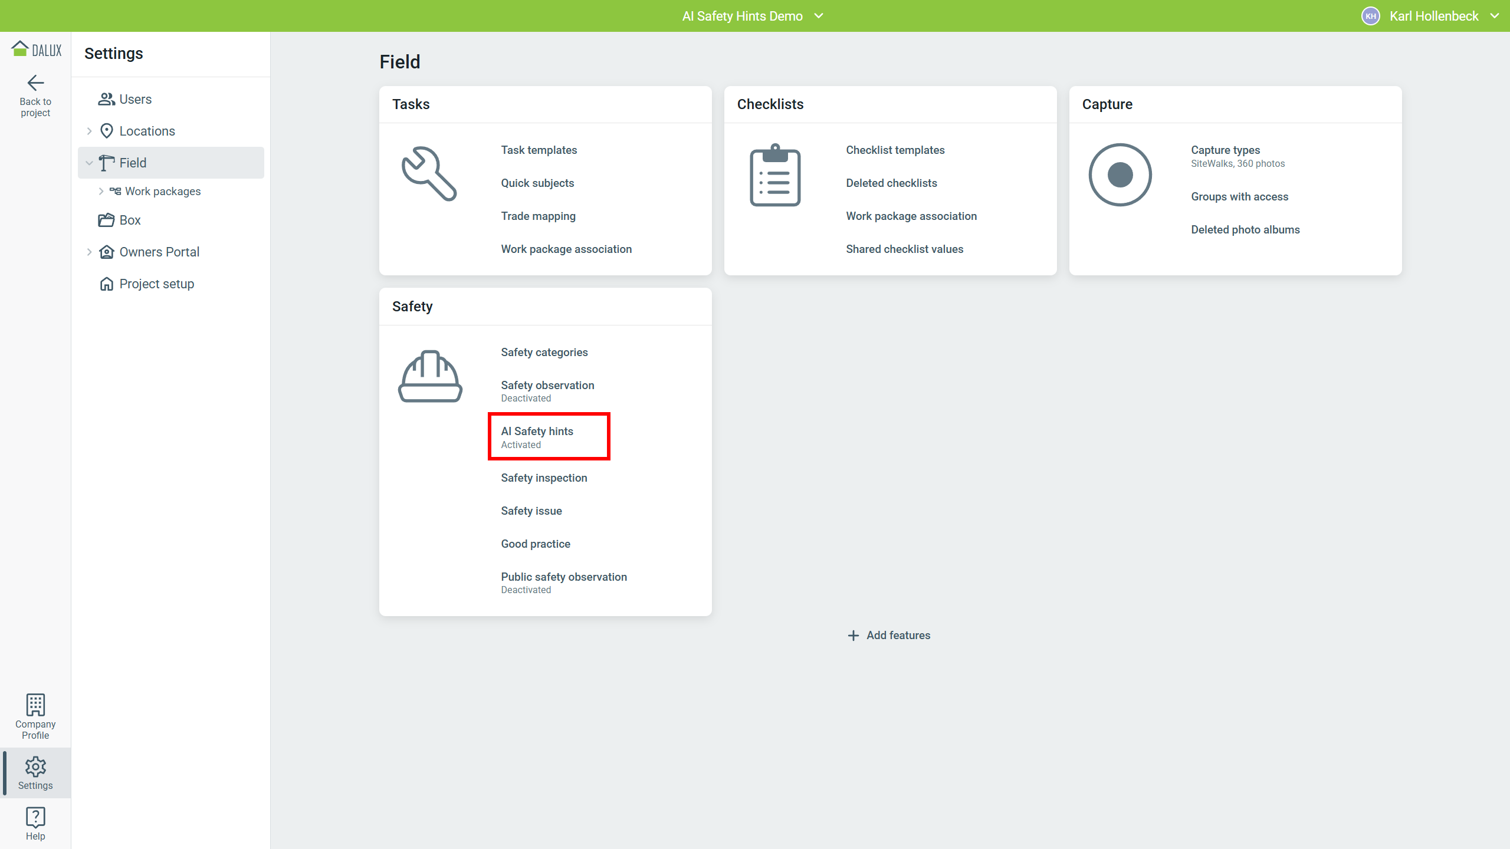Screen dimensions: 1510x849
Task: Open Checklist templates
Action: tap(895, 150)
